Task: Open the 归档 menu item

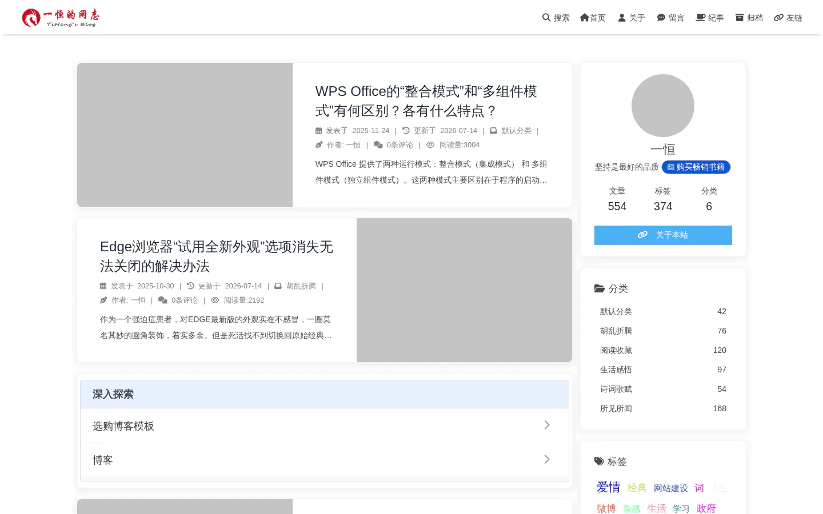Action: coord(749,18)
